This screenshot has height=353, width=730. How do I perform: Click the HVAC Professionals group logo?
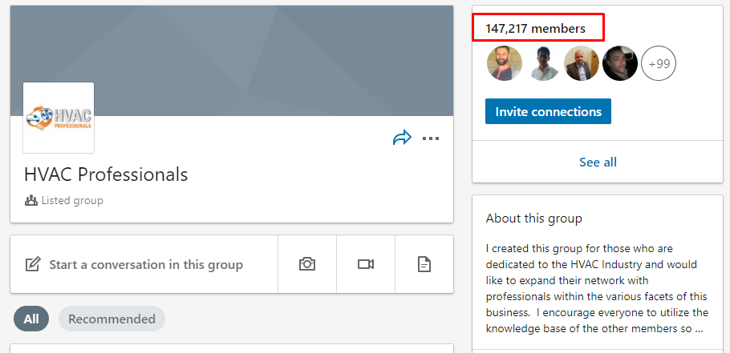[59, 118]
